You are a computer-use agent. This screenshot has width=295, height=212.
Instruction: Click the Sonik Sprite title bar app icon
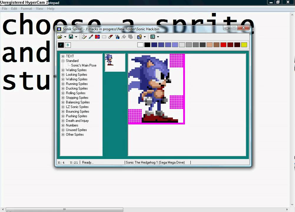coord(59,29)
